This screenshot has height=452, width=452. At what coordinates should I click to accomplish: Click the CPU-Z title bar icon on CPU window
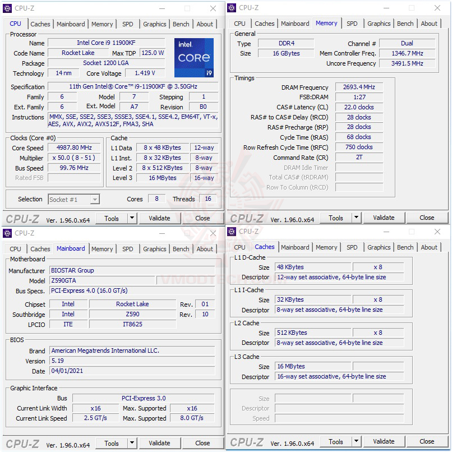pyautogui.click(x=7, y=8)
